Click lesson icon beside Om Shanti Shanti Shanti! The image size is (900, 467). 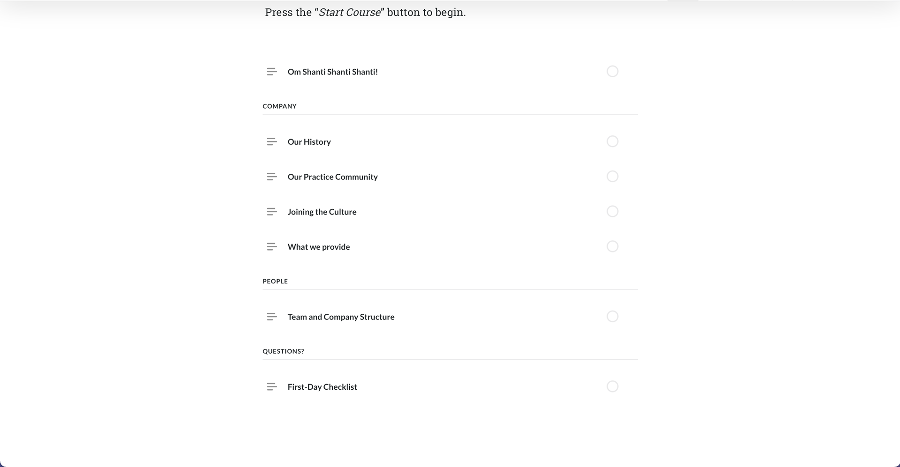coord(271,72)
